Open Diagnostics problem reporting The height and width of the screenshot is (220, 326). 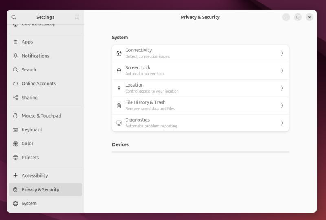[200, 123]
